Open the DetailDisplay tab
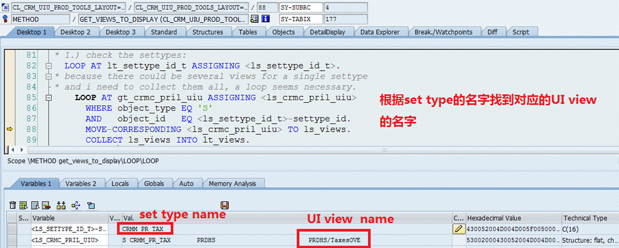 pos(327,32)
